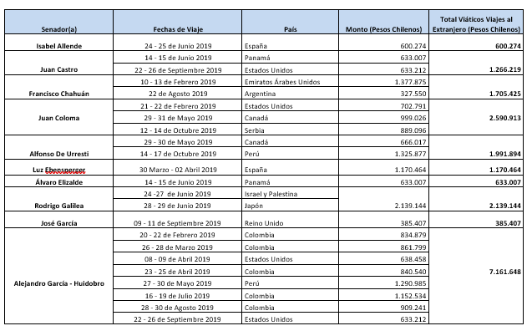Click the Álvaro Elizalde name cell
This screenshot has width=532, height=331.
click(x=59, y=181)
